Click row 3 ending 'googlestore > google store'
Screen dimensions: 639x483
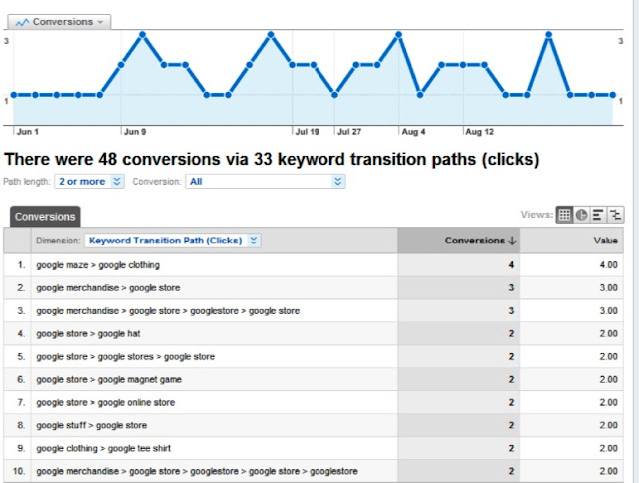(314, 311)
